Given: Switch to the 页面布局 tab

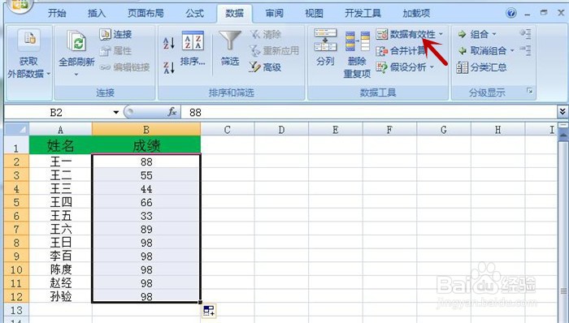Looking at the screenshot, I should 146,14.
